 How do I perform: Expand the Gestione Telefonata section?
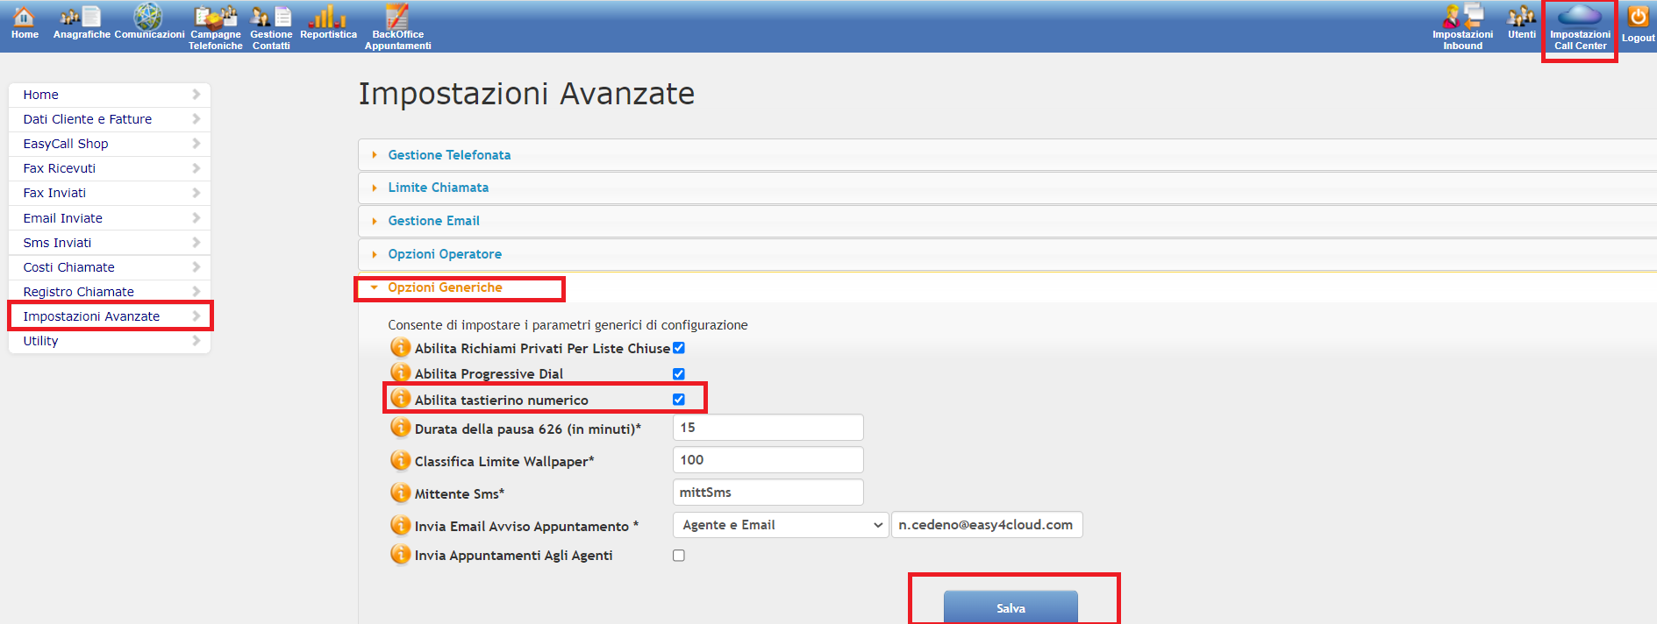[x=449, y=155]
